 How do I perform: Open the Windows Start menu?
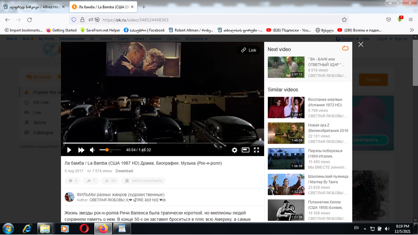(x=8, y=228)
